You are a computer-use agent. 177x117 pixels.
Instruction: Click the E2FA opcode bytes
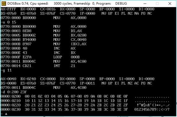27,57
